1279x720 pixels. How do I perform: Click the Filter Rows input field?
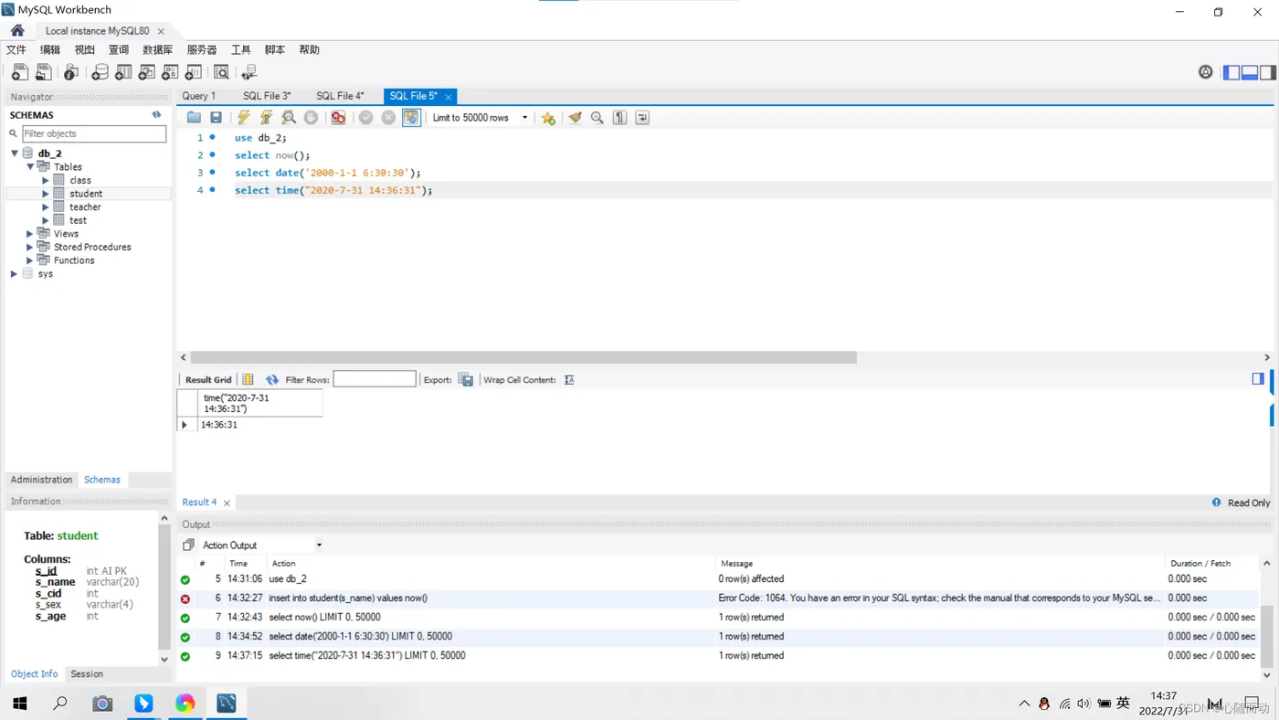click(375, 379)
